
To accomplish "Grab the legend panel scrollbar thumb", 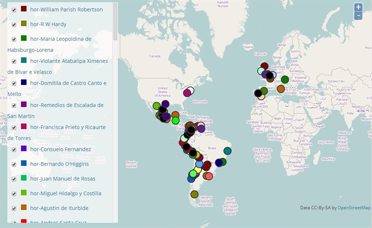I will [x=115, y=21].
